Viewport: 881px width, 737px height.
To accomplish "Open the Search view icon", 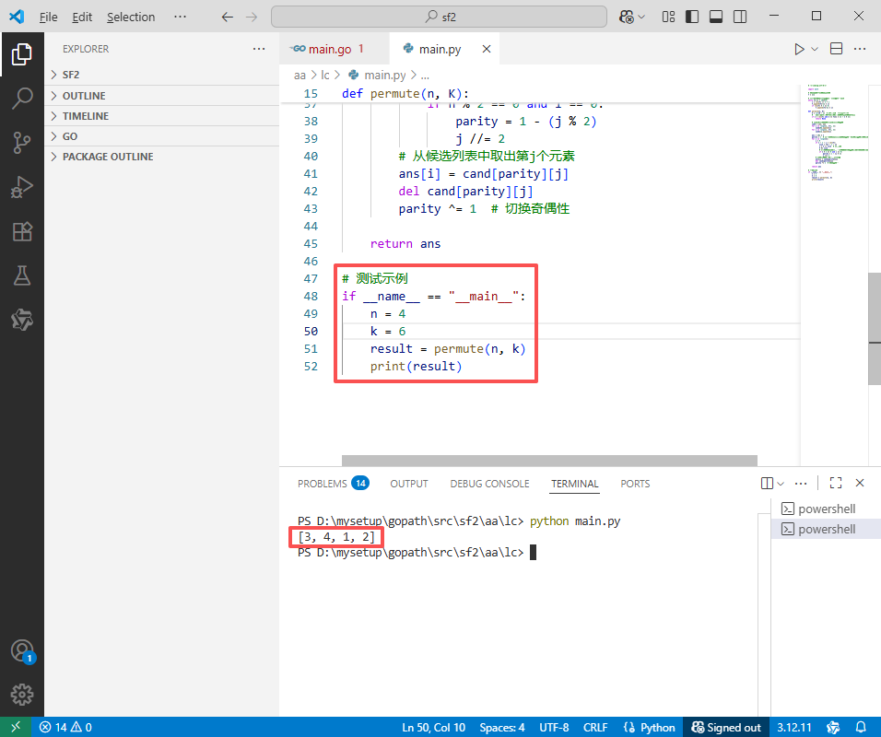I will tap(22, 98).
